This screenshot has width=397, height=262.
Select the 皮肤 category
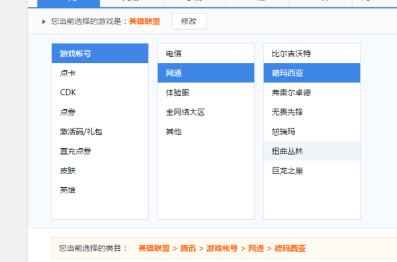(x=100, y=170)
